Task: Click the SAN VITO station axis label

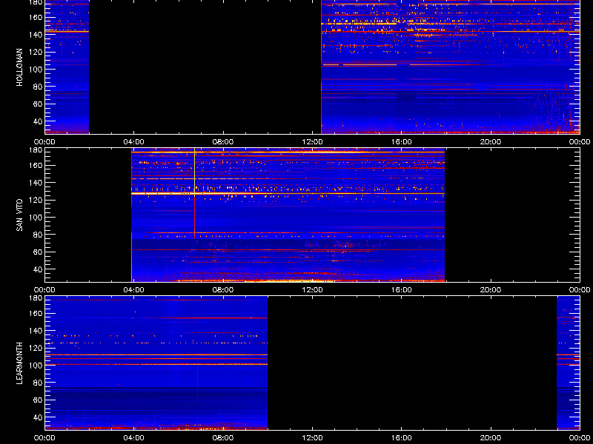Action: pos(20,215)
